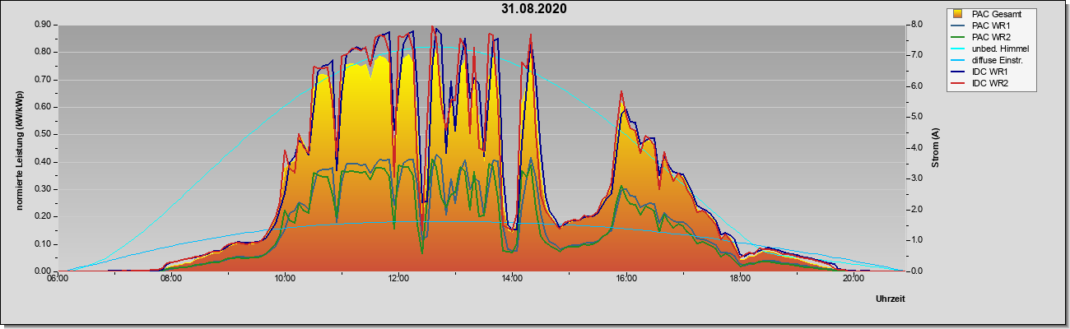Click the 06:00 time axis label
The image size is (1070, 329).
[x=57, y=279]
